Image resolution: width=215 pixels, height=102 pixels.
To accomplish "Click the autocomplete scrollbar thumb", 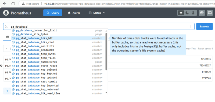I will [x=106, y=52].
